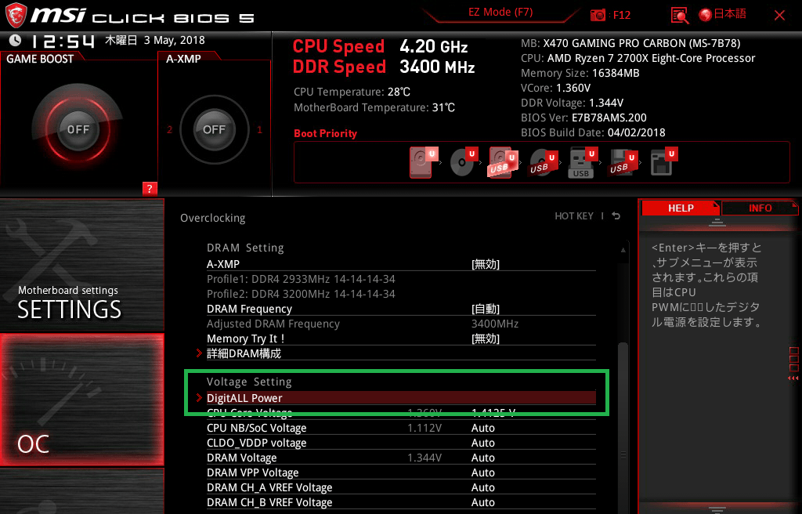Change DRAM CH_A VREF Voltage Auto value
The image size is (802, 514).
click(x=482, y=487)
